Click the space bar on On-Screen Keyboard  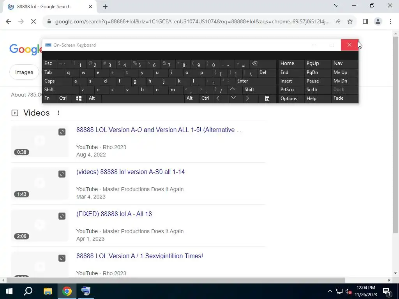[143, 98]
